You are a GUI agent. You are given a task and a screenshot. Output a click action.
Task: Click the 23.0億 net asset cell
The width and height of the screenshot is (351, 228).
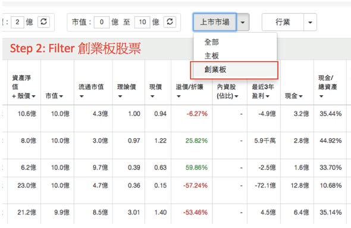click(27, 186)
